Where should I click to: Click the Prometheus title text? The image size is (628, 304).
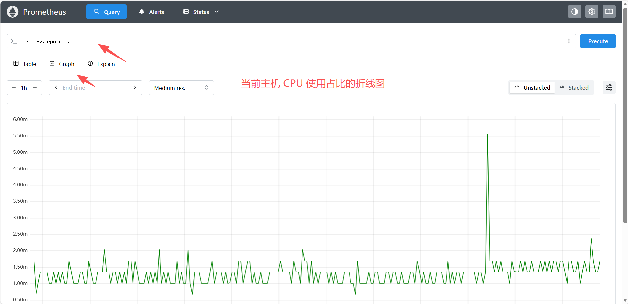click(x=44, y=12)
